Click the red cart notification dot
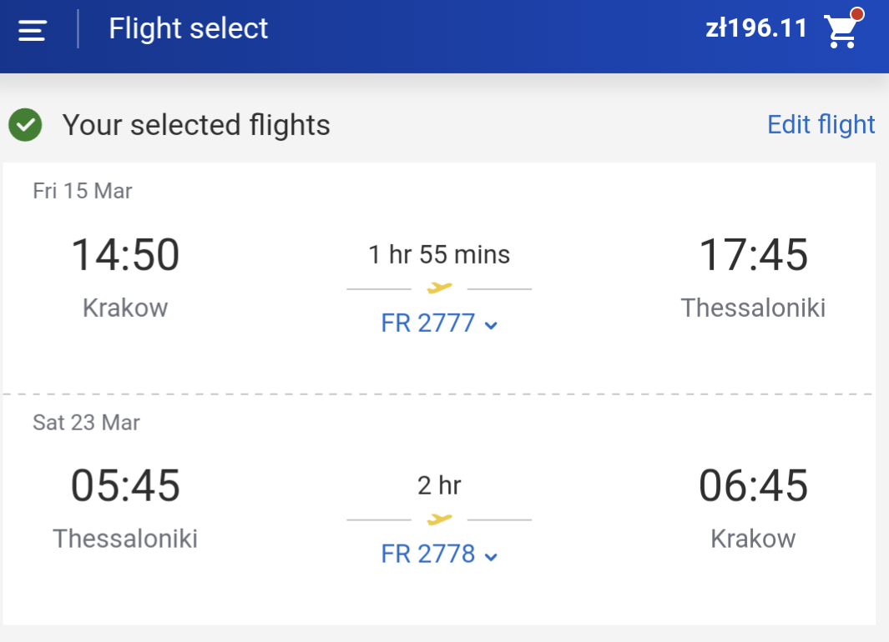Image resolution: width=889 pixels, height=642 pixels. [x=856, y=13]
